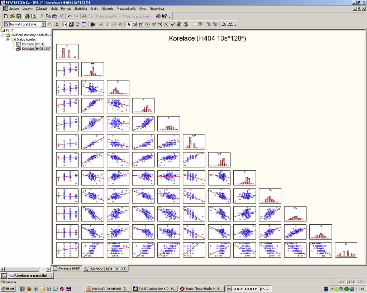The image size is (367, 293).
Task: Open the Nástroje menu
Action: point(108,9)
